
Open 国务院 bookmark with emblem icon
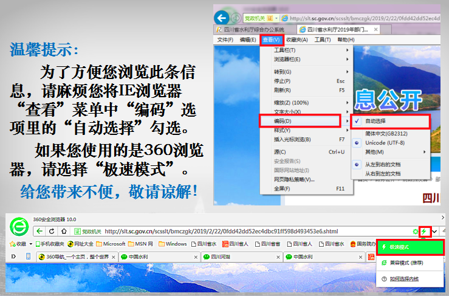(x=363, y=244)
